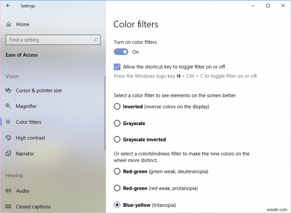The image size is (291, 213).
Task: Select the Blue-yellow tritanopia filter
Action: point(117,205)
